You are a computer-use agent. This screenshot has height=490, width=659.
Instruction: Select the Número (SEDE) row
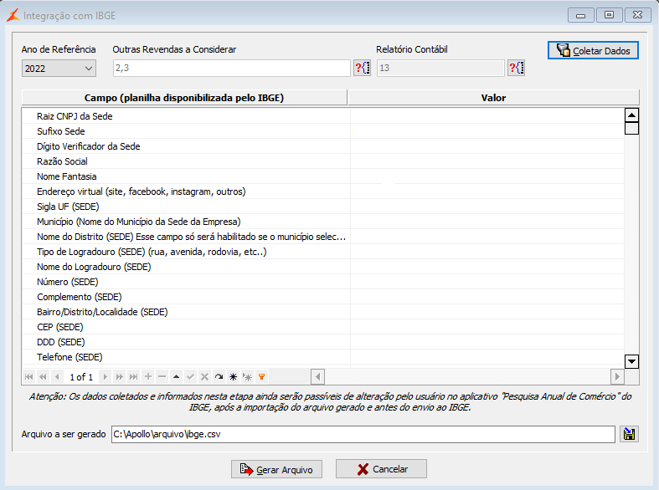pyautogui.click(x=322, y=282)
